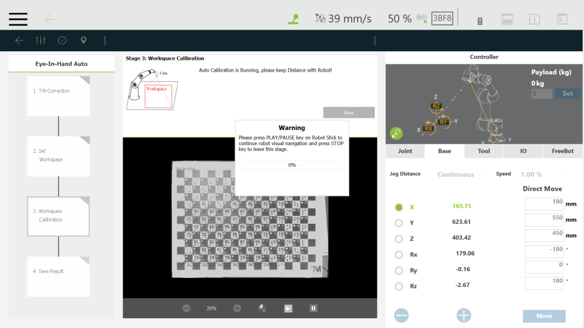584x328 pixels.
Task: Select the Rx axis radio button
Action: [x=399, y=255]
